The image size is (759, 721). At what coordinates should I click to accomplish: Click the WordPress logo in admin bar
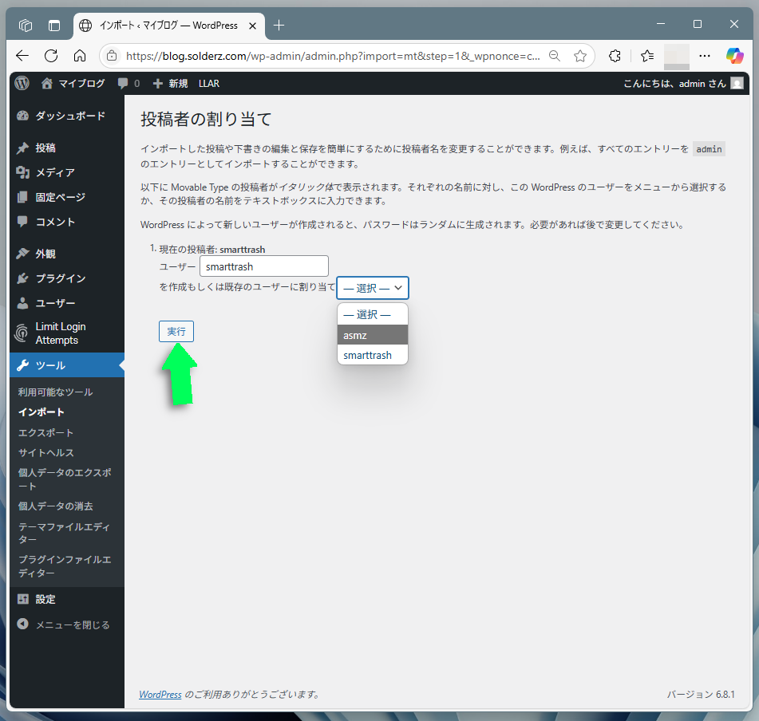pyautogui.click(x=22, y=83)
